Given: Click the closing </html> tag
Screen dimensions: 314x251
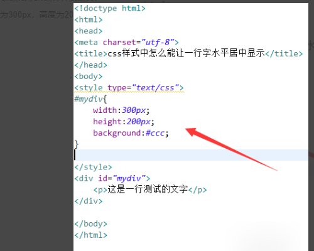Looking at the screenshot, I should click(90, 235).
